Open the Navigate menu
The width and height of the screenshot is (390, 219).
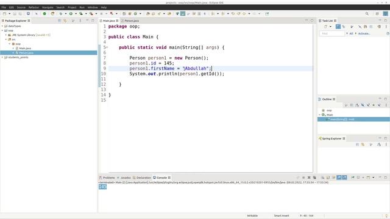[x=48, y=7]
